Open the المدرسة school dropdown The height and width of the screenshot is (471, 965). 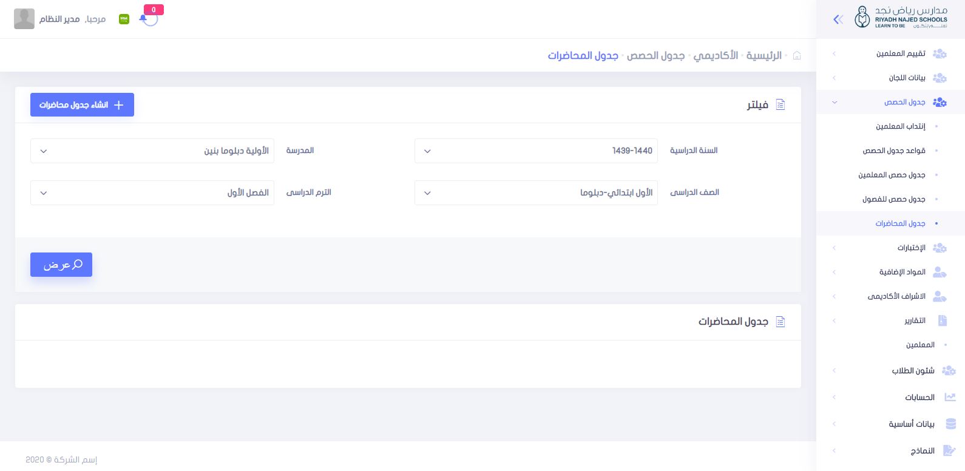tap(152, 151)
